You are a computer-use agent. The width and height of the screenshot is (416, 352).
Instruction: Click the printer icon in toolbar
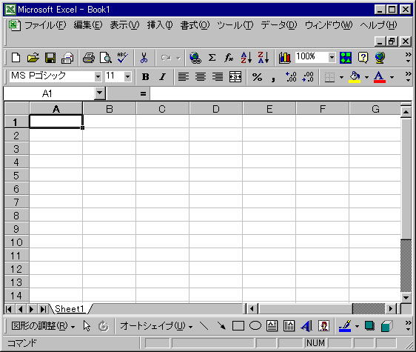click(88, 58)
